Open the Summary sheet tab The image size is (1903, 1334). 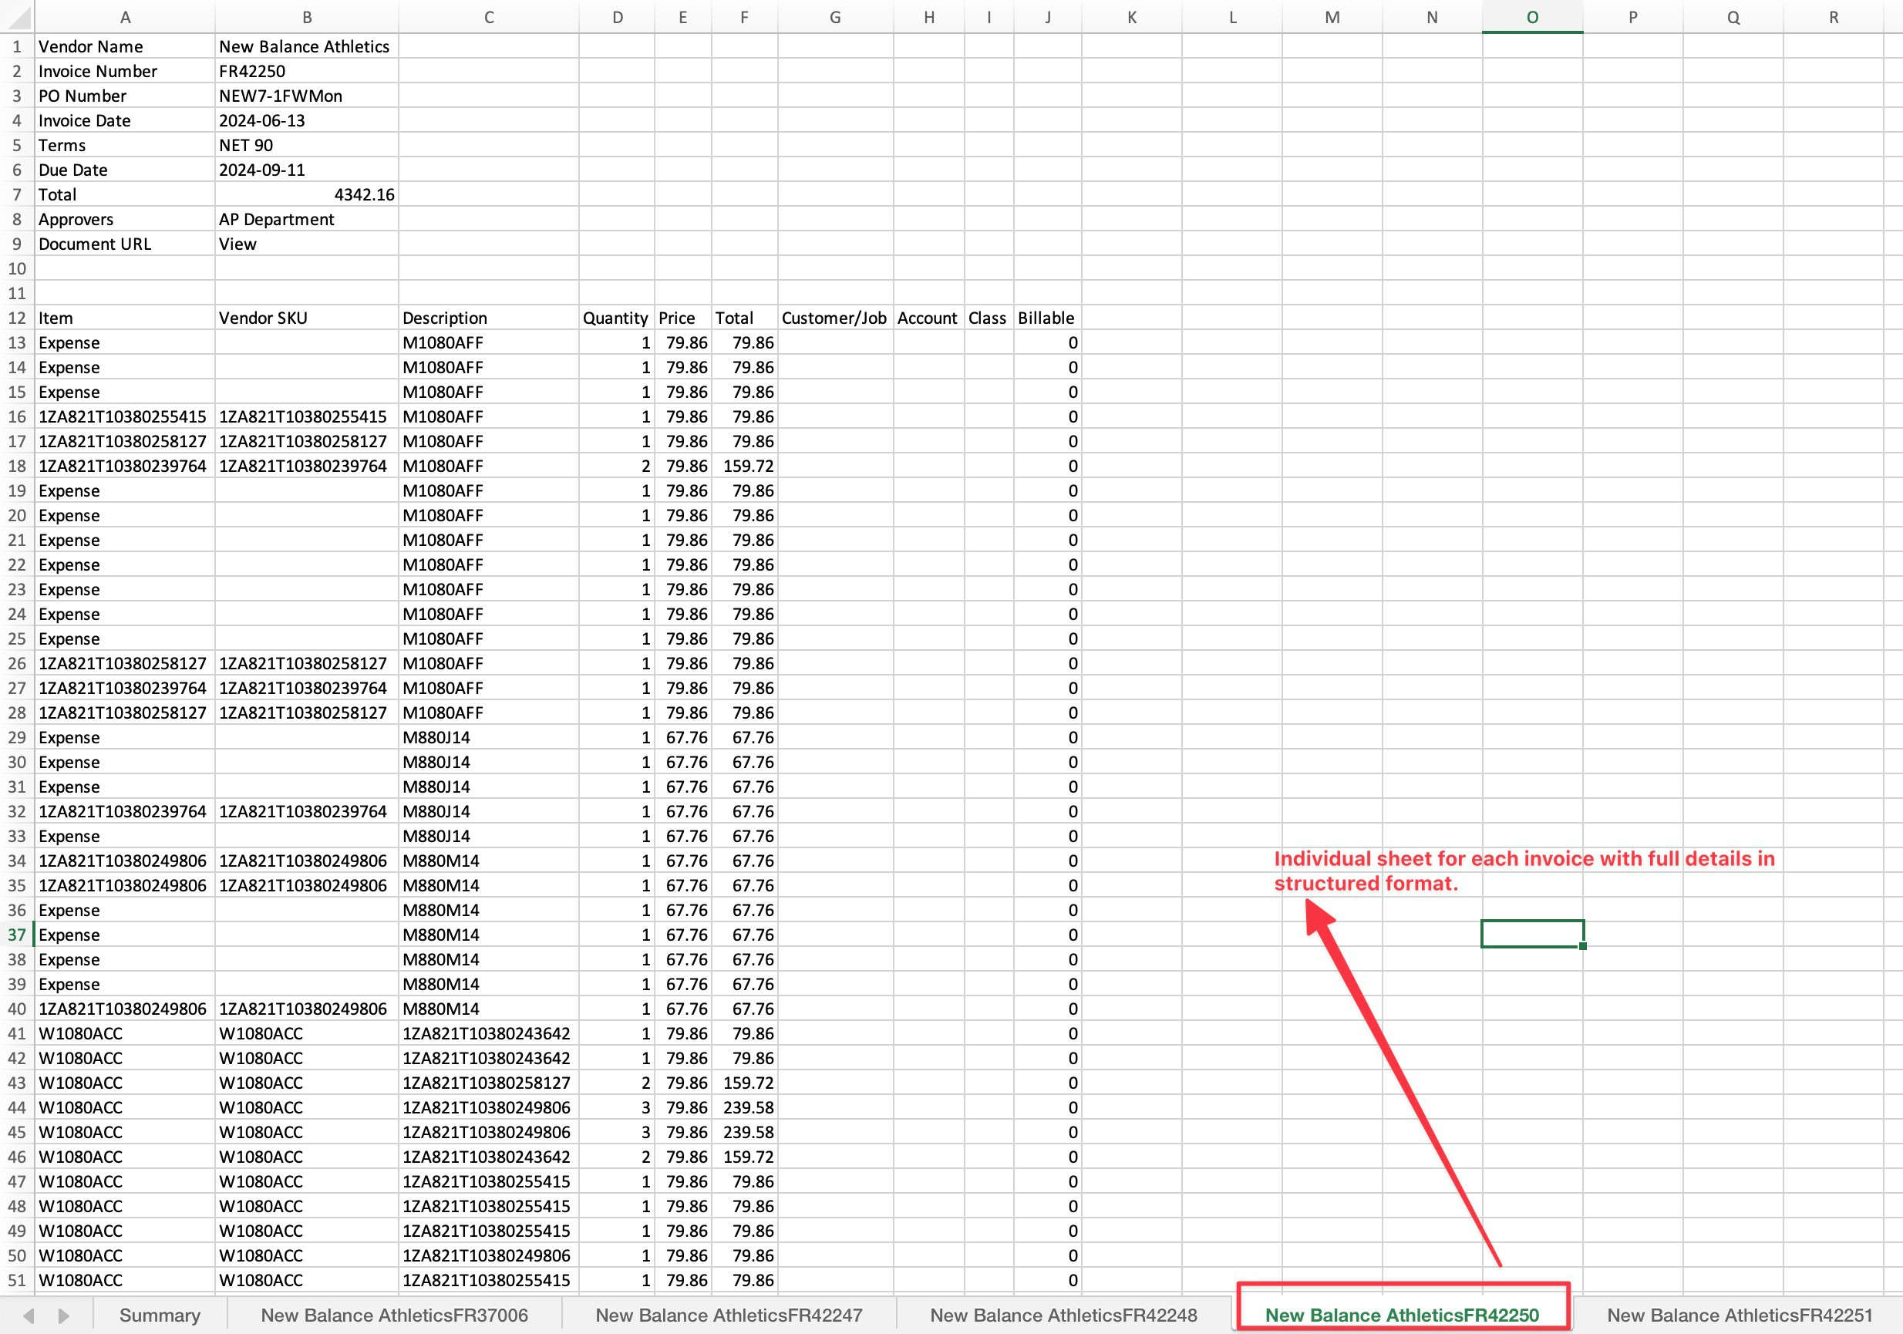159,1315
